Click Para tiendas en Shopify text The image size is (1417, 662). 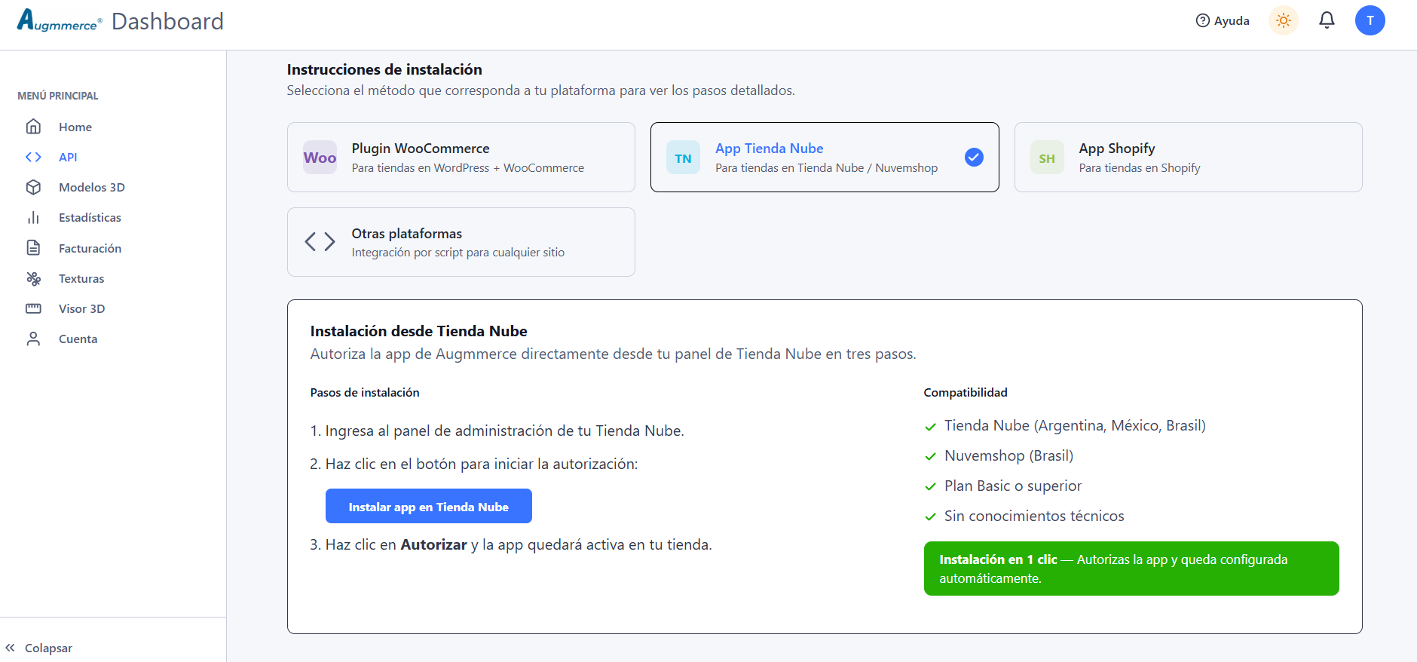pos(1140,167)
